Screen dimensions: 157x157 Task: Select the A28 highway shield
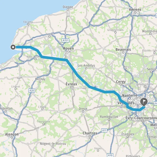click(x=32, y=91)
